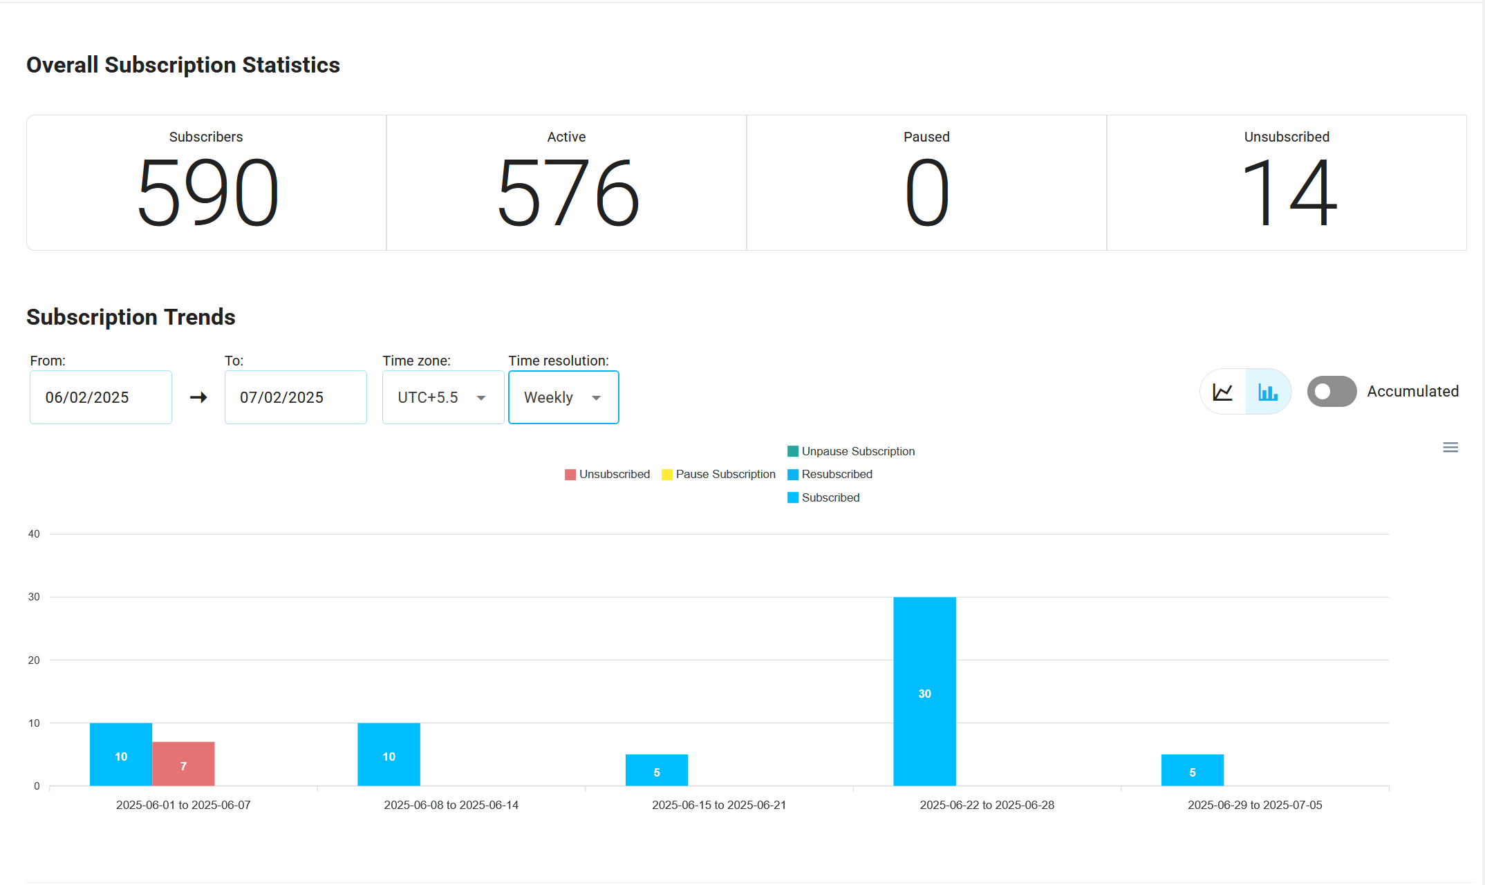Click the From date field showing 06/02/2025
The width and height of the screenshot is (1485, 885).
(100, 397)
